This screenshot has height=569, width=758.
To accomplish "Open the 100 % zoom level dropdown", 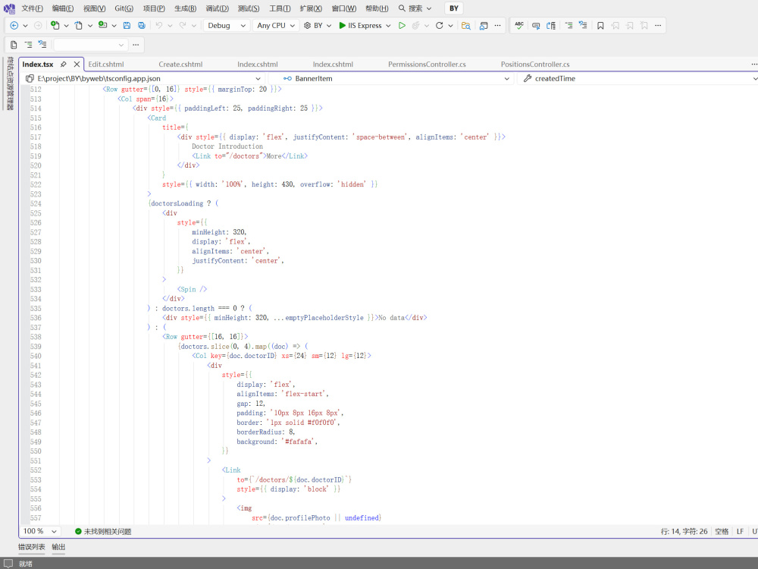I will point(40,531).
